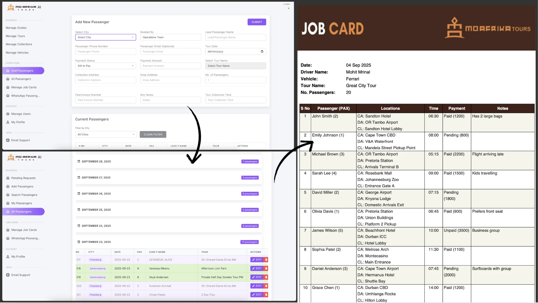This screenshot has height=303, width=538.
Task: Click the Manage Users sidebar icon
Action: (8, 114)
